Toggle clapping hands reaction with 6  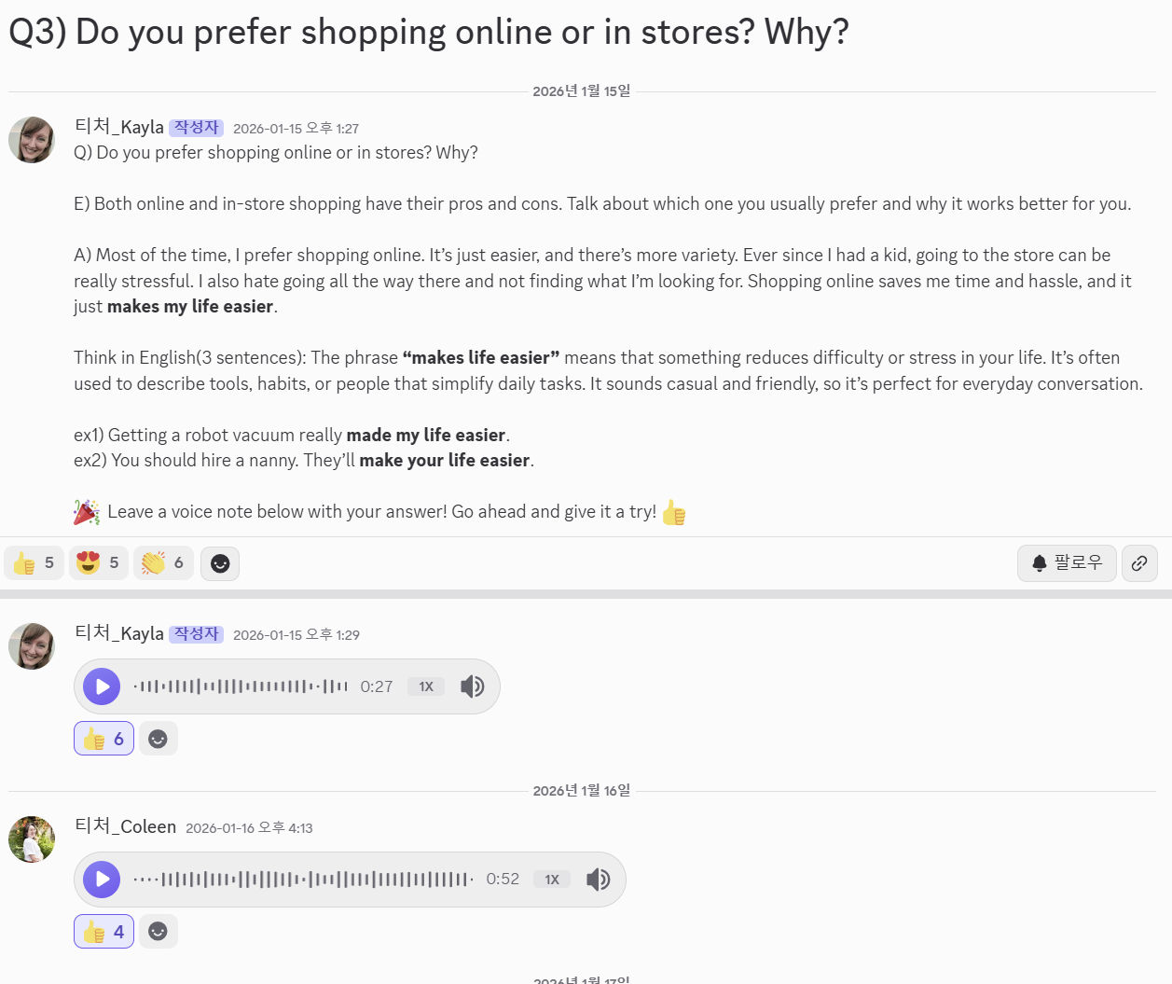coord(163,563)
